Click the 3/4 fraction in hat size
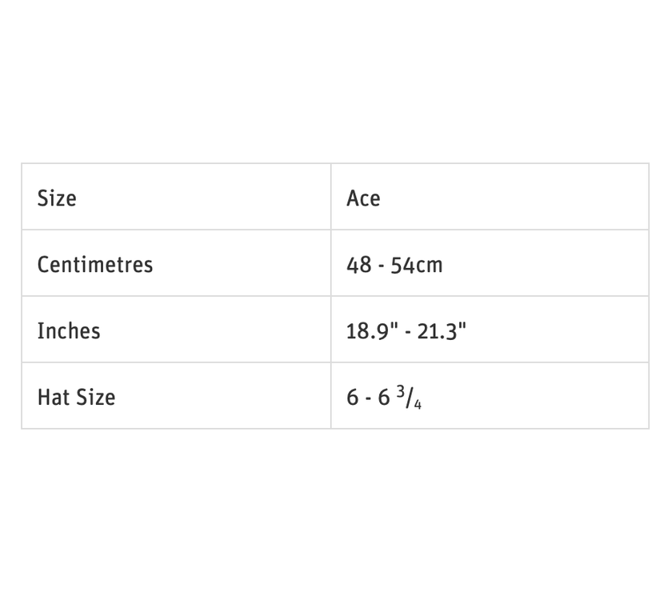Image resolution: width=672 pixels, height=592 pixels. coord(410,398)
